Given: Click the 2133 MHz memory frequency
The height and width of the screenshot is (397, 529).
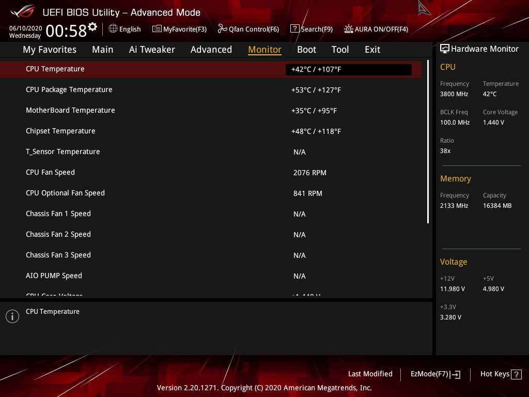Looking at the screenshot, I should pyautogui.click(x=454, y=206).
